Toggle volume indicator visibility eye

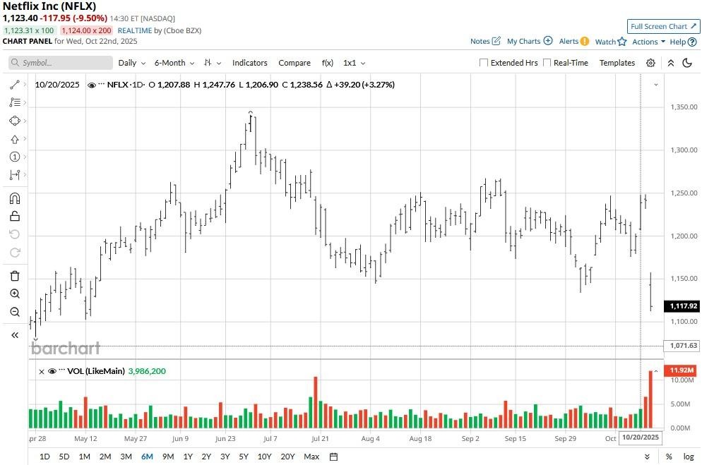point(52,371)
